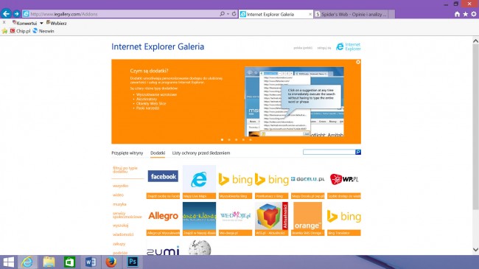Open the Wikipedia globe add-on tile
Viewport: 479px width, 269px height.
[x=199, y=247]
